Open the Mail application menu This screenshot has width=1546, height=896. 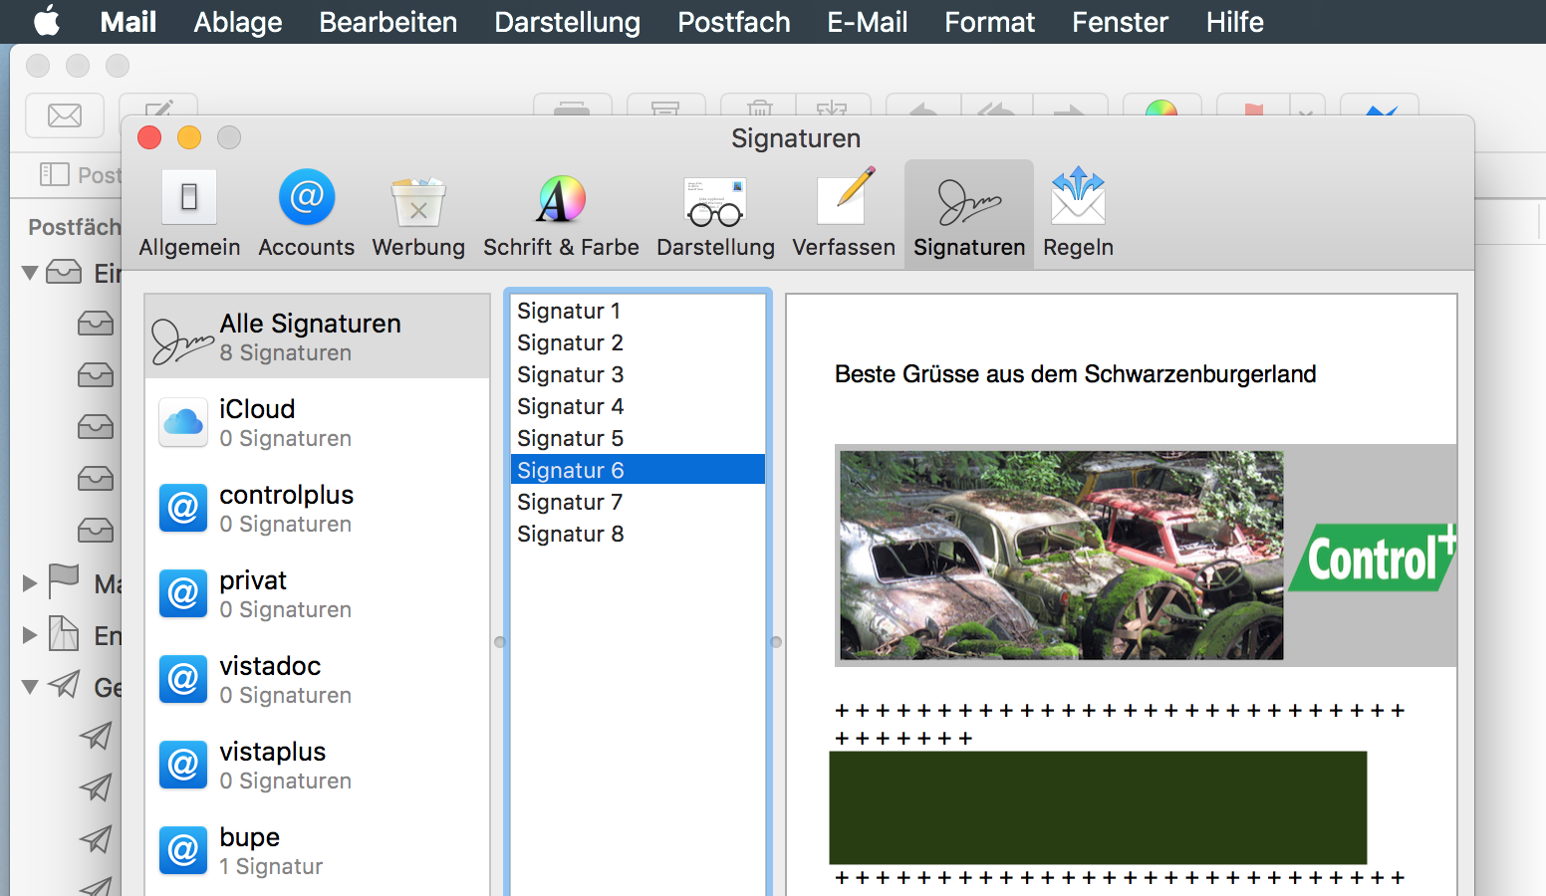click(129, 22)
